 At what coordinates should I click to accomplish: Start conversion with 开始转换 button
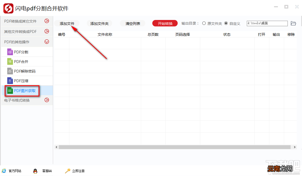(165, 24)
